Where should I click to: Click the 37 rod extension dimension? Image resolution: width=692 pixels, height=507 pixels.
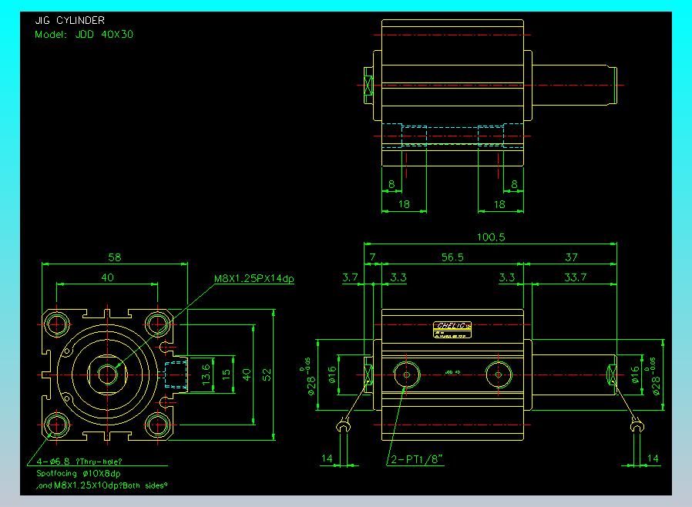(571, 257)
